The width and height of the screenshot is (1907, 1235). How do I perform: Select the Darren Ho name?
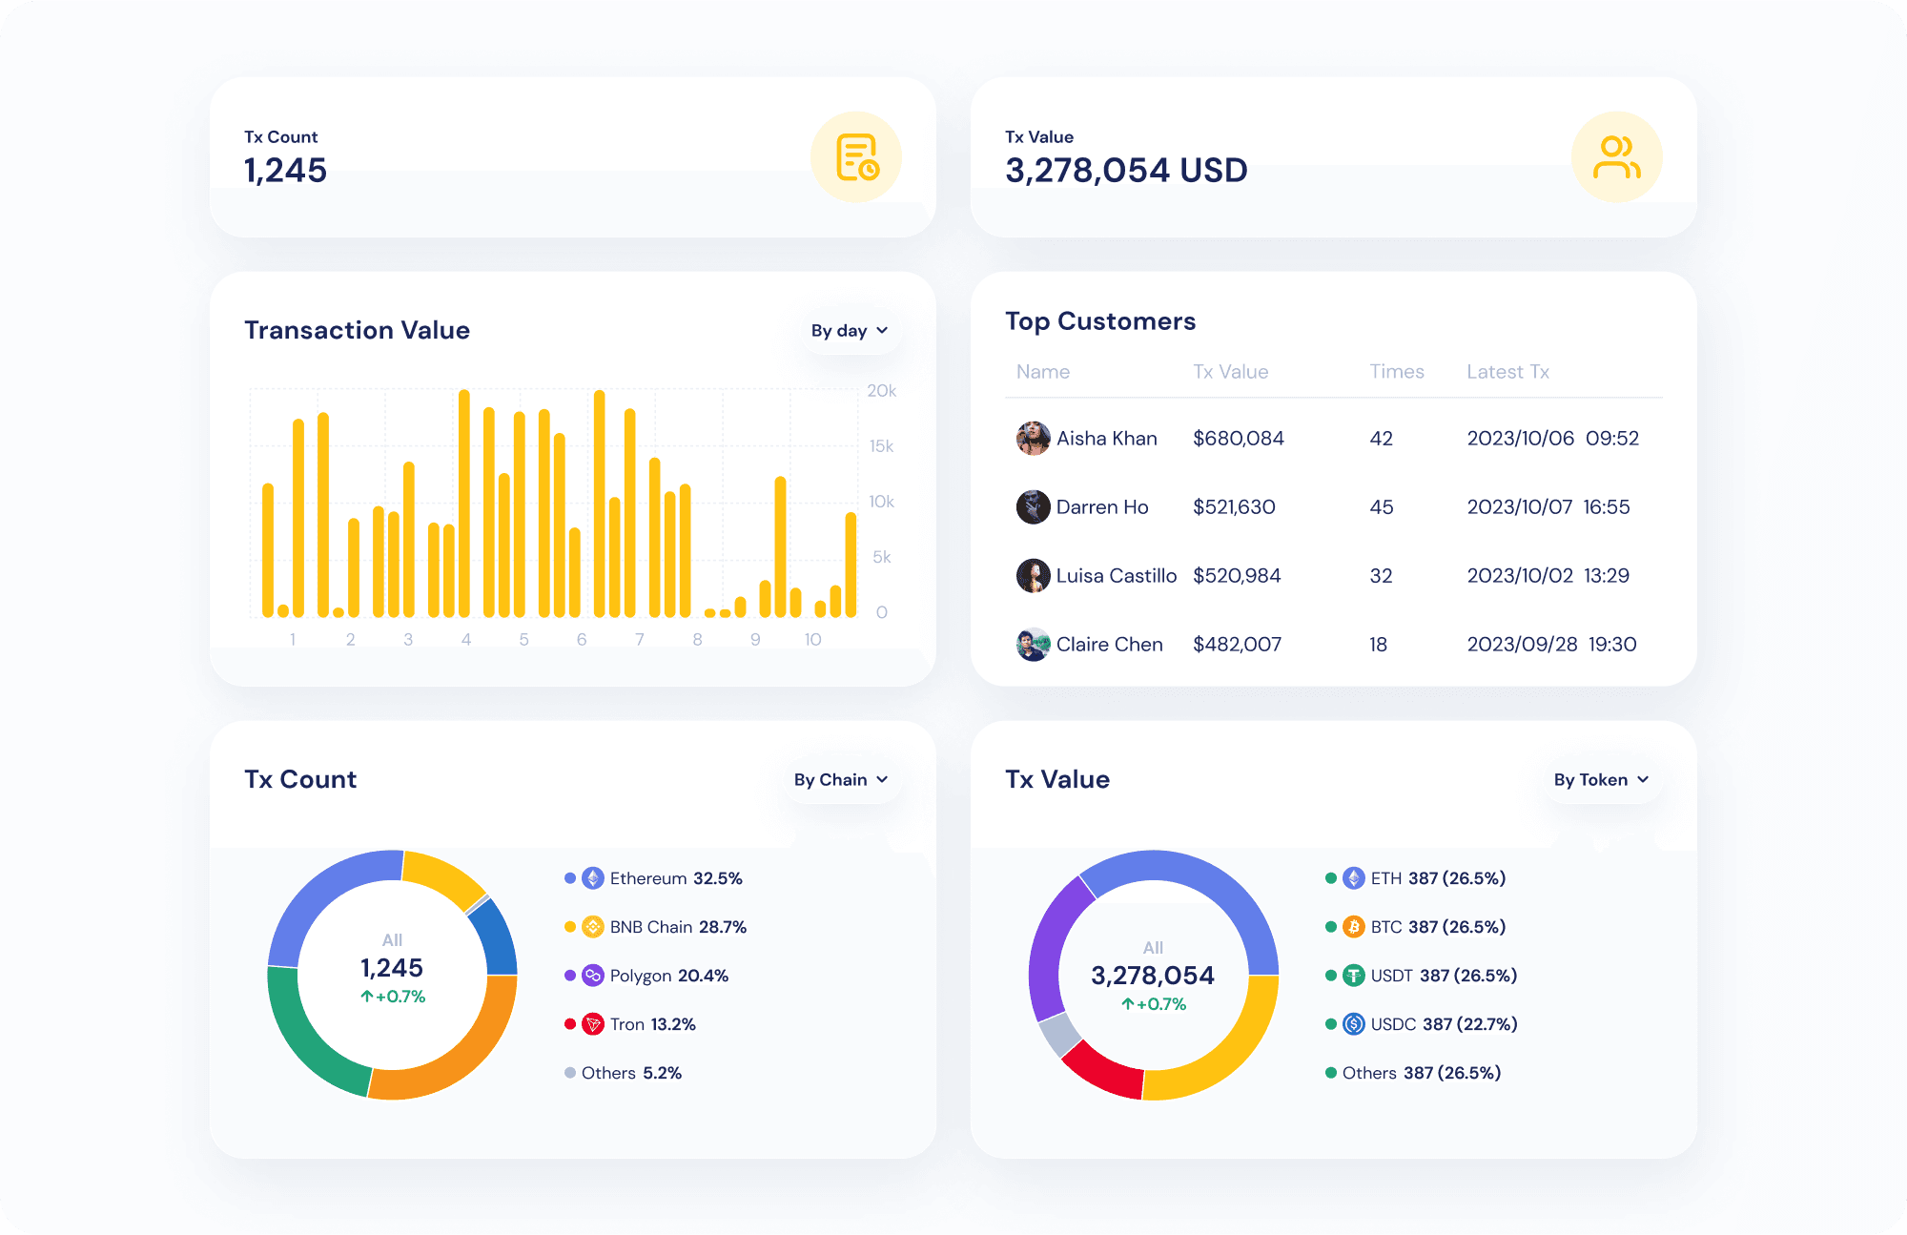point(1102,507)
